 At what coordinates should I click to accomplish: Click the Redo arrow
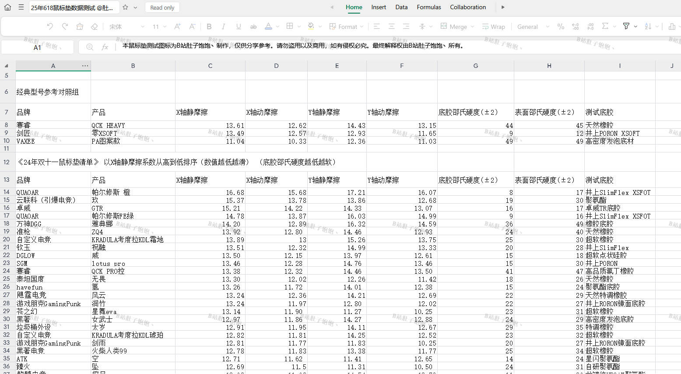point(65,27)
